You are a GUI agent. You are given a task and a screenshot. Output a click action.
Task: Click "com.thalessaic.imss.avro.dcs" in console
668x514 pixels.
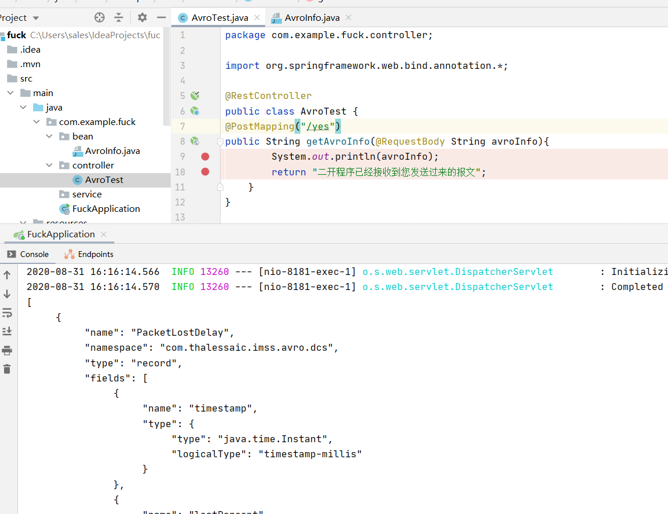246,348
